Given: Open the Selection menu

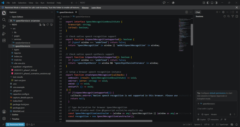Looking at the screenshot, I should (22, 3).
